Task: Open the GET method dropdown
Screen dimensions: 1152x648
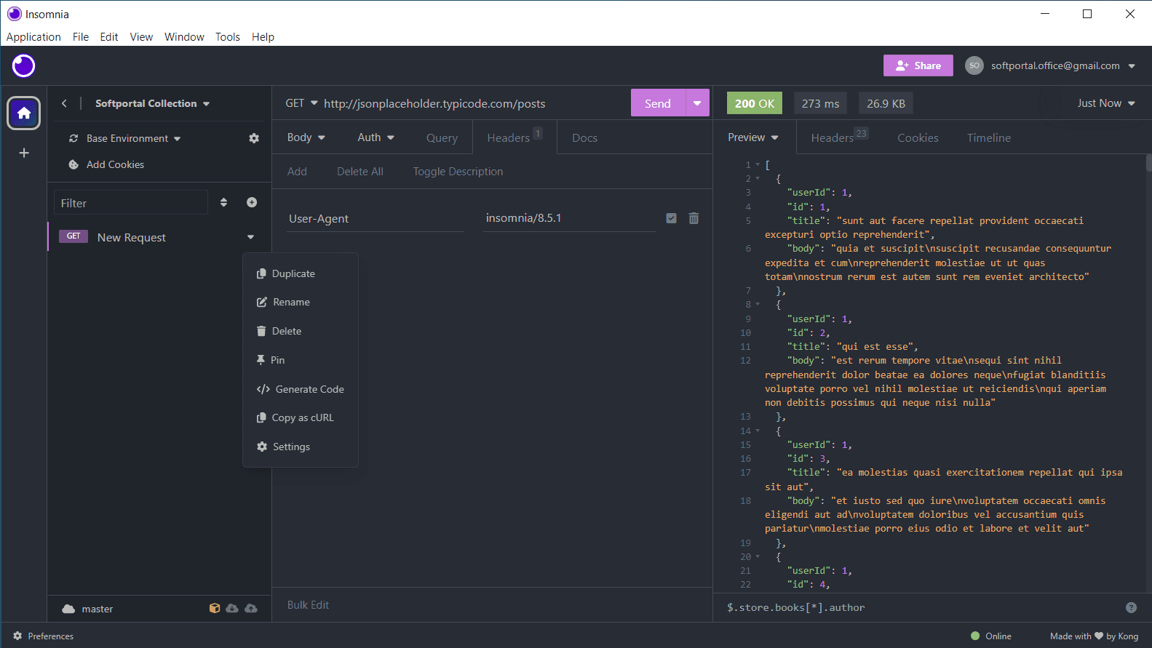Action: coord(301,103)
